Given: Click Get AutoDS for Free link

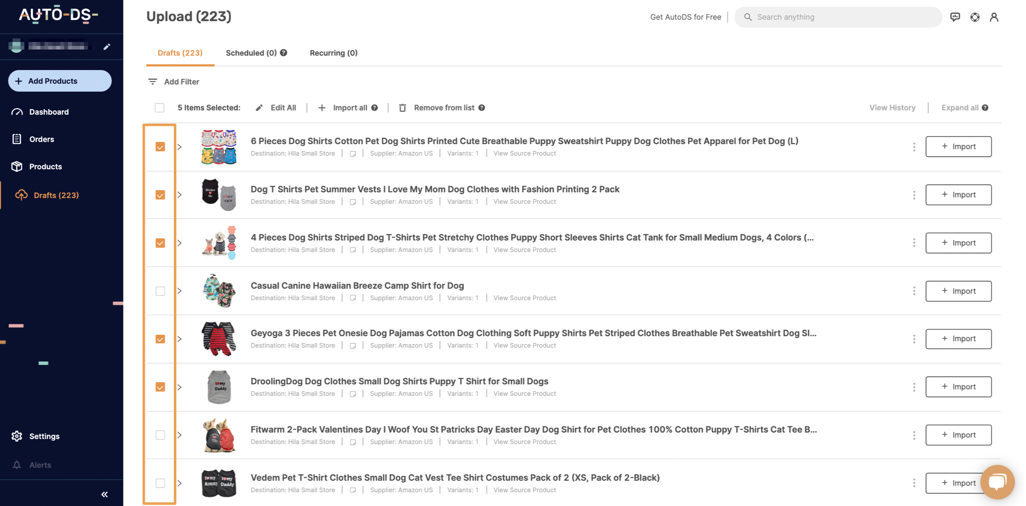Looking at the screenshot, I should (685, 17).
